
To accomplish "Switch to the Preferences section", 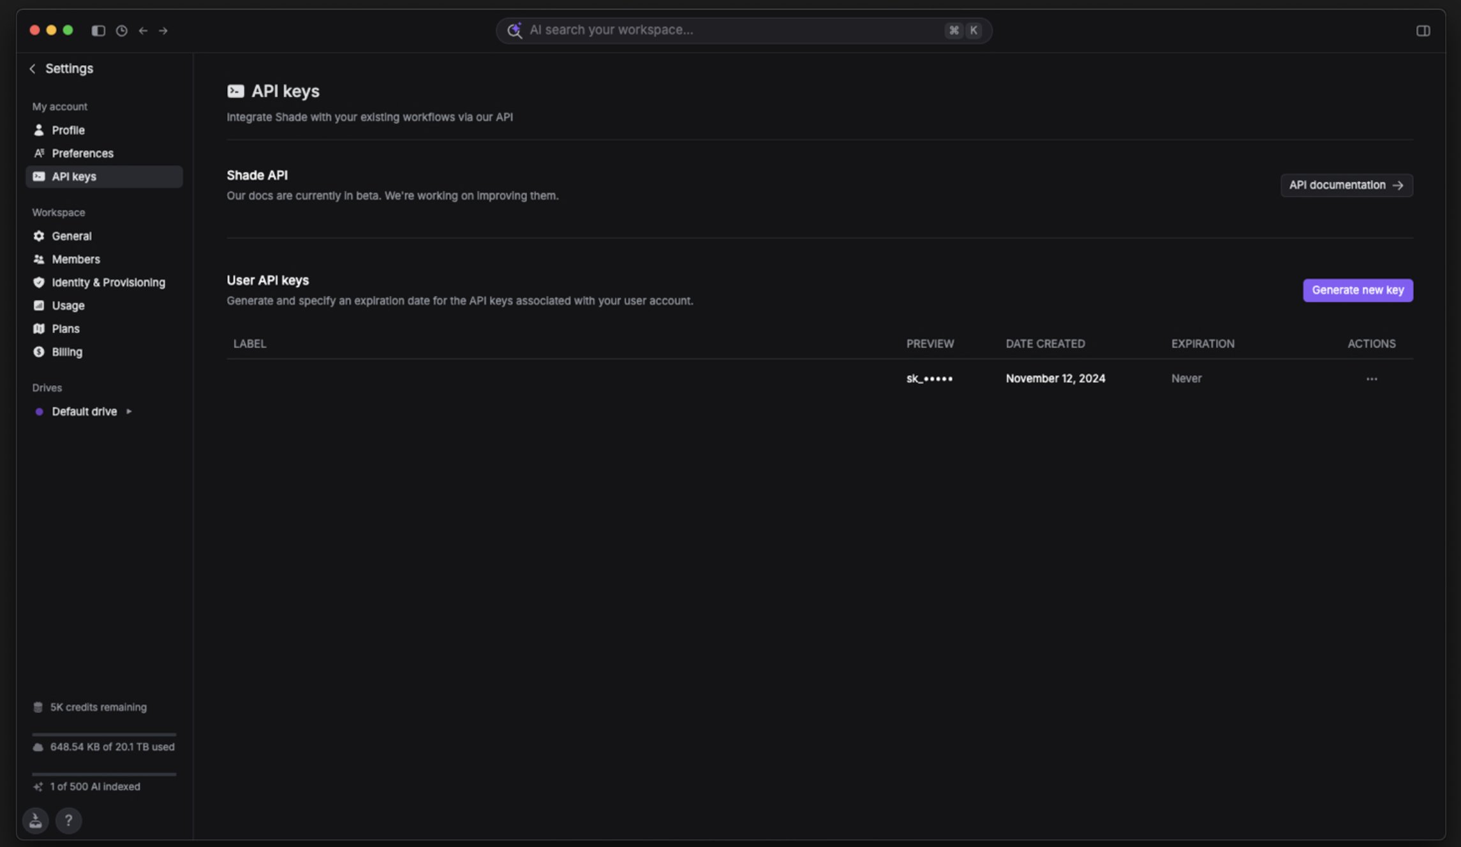I will [82, 153].
